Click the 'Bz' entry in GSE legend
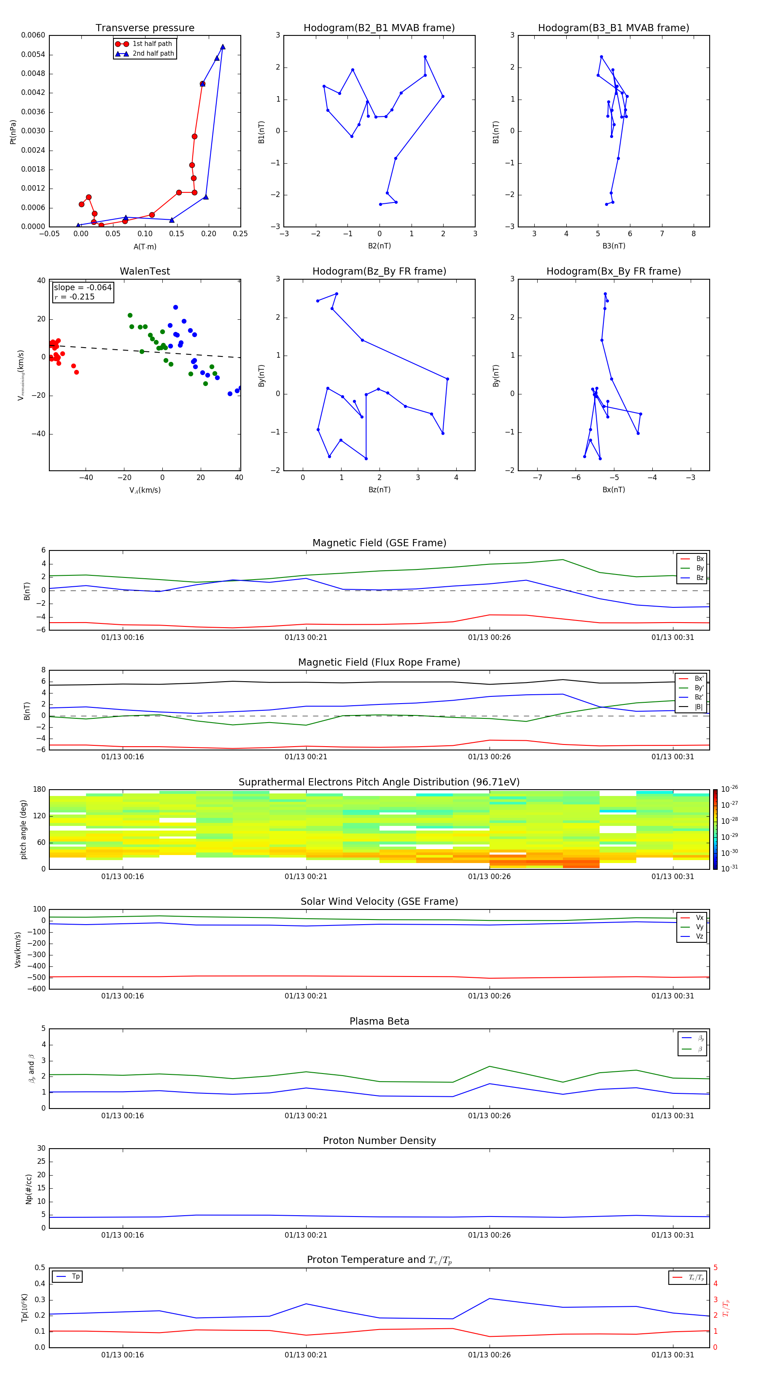This screenshot has height=1392, width=759. [692, 578]
